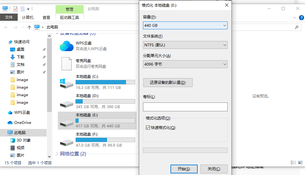Click the C: drive usage bar
The height and width of the screenshot is (175, 305).
pyautogui.click(x=105, y=82)
